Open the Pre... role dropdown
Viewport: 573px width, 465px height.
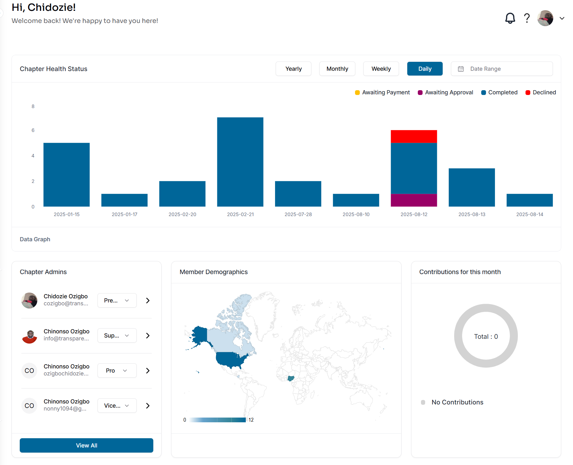(x=117, y=300)
